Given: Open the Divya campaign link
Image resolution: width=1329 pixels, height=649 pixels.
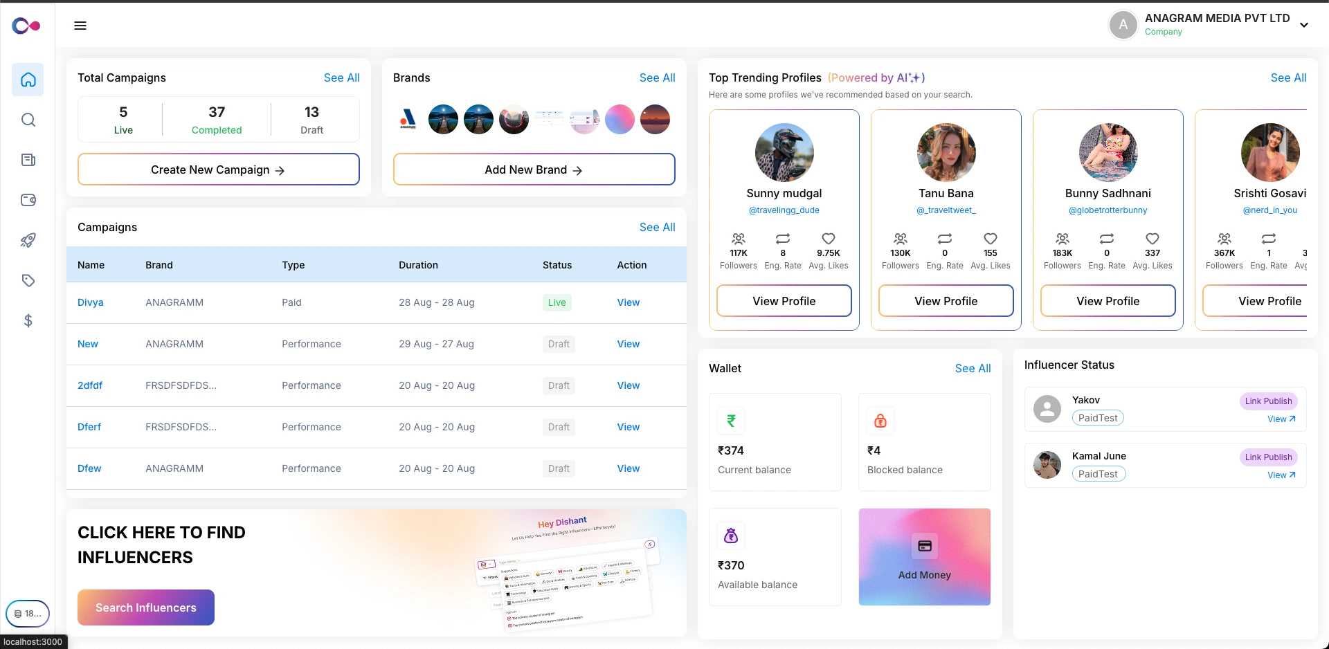Looking at the screenshot, I should click(x=90, y=302).
